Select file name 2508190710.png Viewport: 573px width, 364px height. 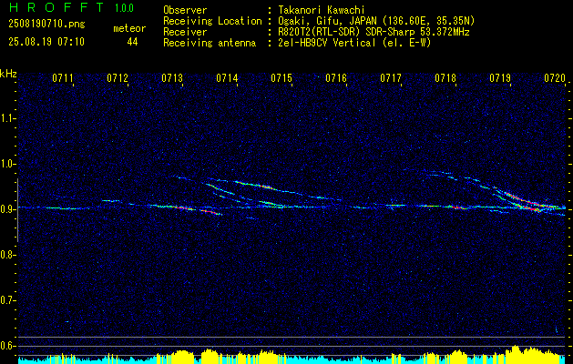(x=46, y=25)
